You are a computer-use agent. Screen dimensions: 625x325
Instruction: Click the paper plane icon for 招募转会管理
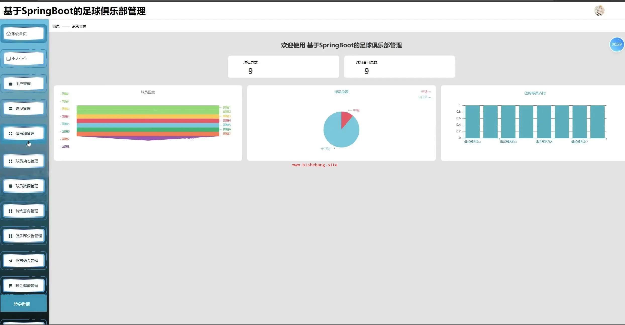pos(11,261)
